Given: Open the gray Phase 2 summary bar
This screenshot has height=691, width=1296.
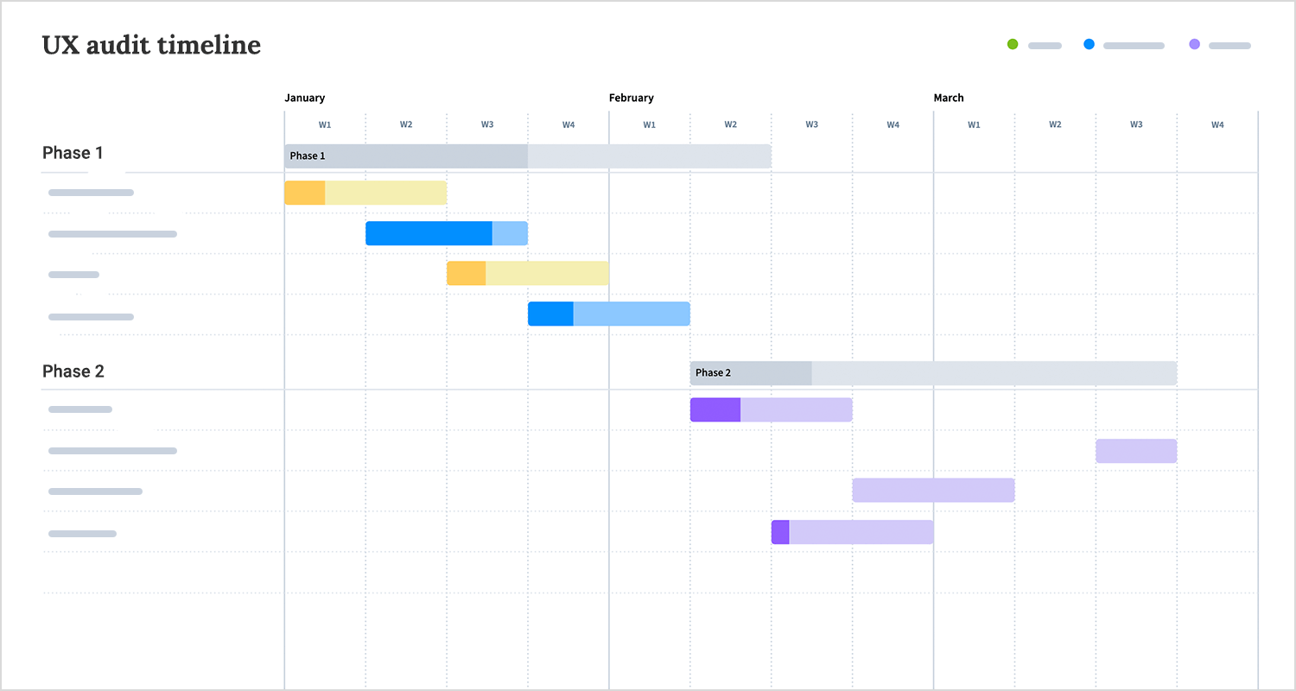Looking at the screenshot, I should coord(933,373).
